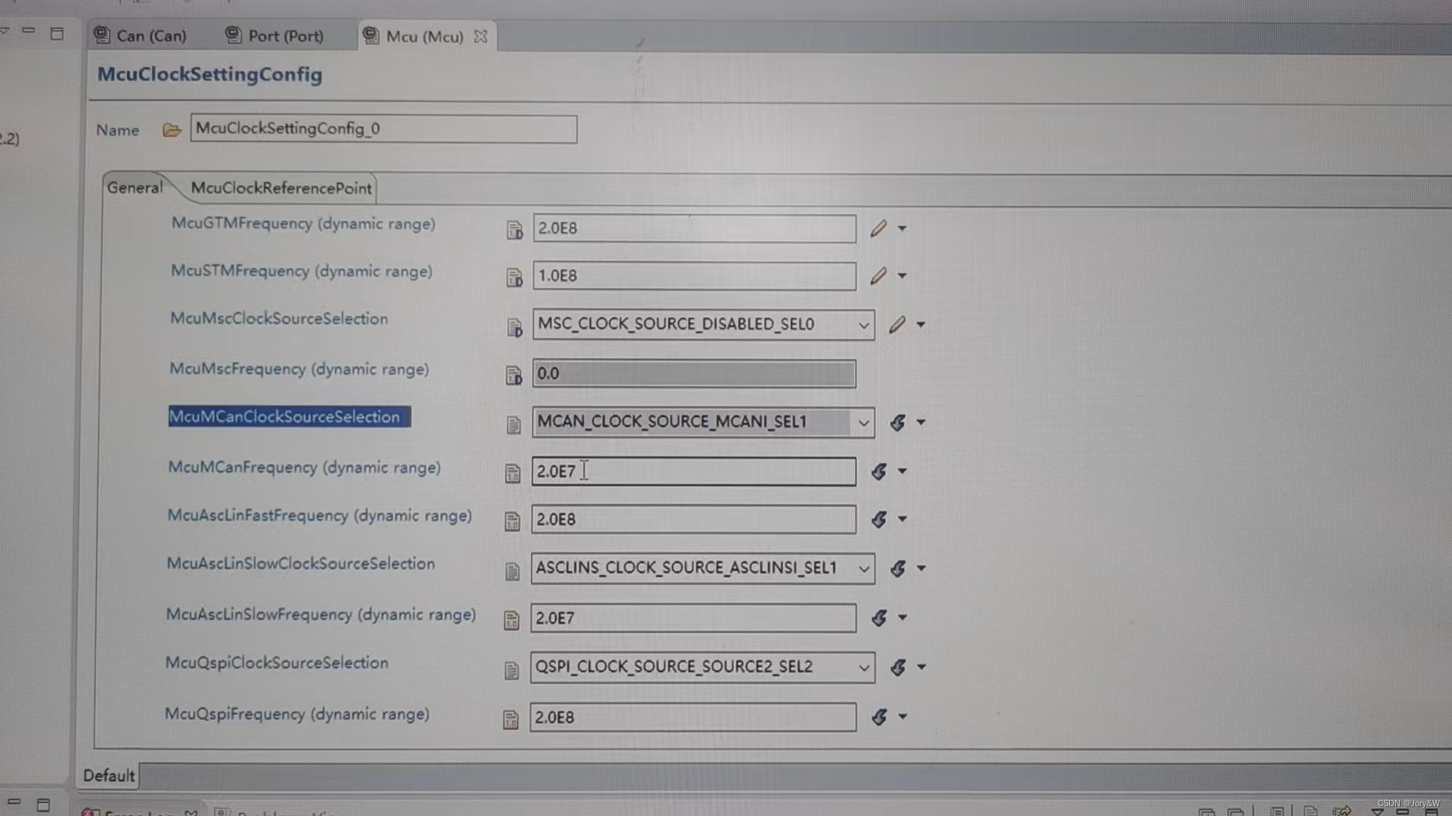Open arrow menu next to McuGTMFrequency pencil
This screenshot has height=816, width=1452.
[x=902, y=228]
